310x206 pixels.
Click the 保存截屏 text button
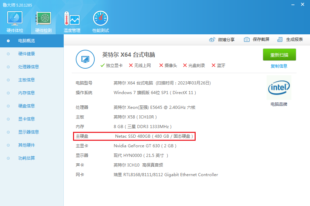click(x=261, y=39)
